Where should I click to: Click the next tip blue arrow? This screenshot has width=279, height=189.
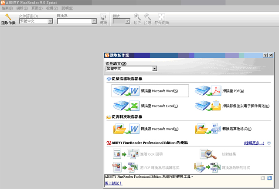pos(269,178)
